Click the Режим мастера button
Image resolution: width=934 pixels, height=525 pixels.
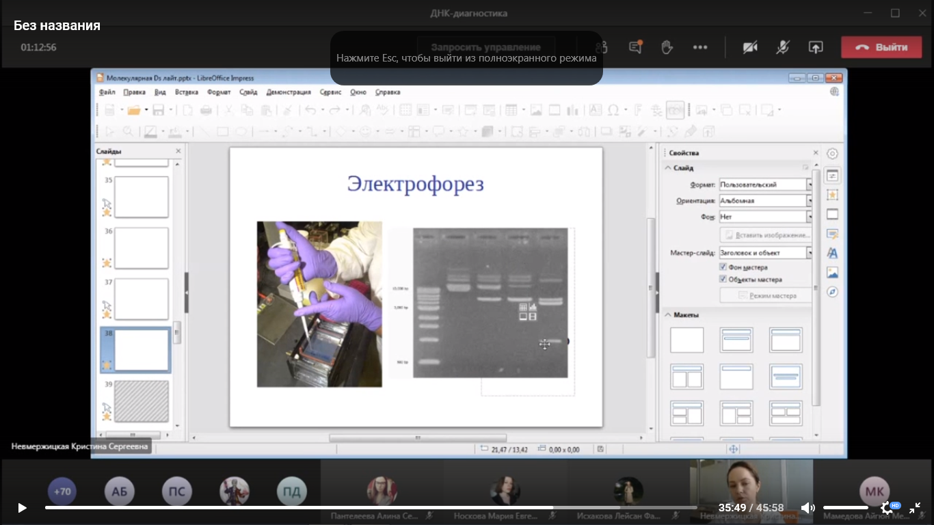point(765,295)
